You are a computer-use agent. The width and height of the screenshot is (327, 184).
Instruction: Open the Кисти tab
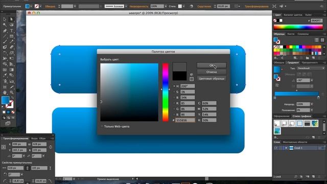291,34
